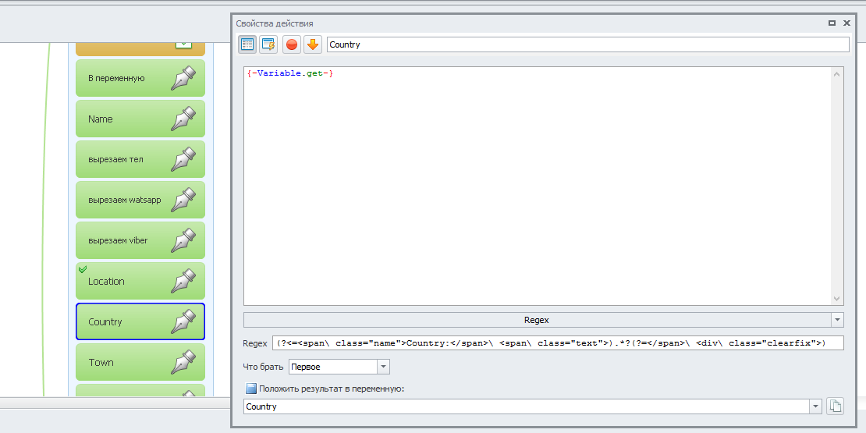Click pen icon on Location action
The height and width of the screenshot is (433, 866).
pos(183,281)
